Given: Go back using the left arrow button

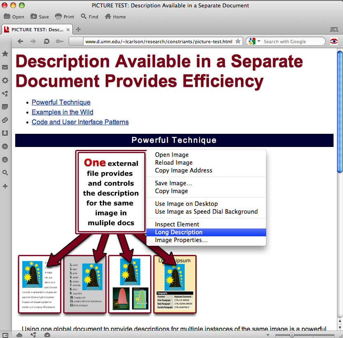Looking at the screenshot, I should pyautogui.click(x=20, y=42).
